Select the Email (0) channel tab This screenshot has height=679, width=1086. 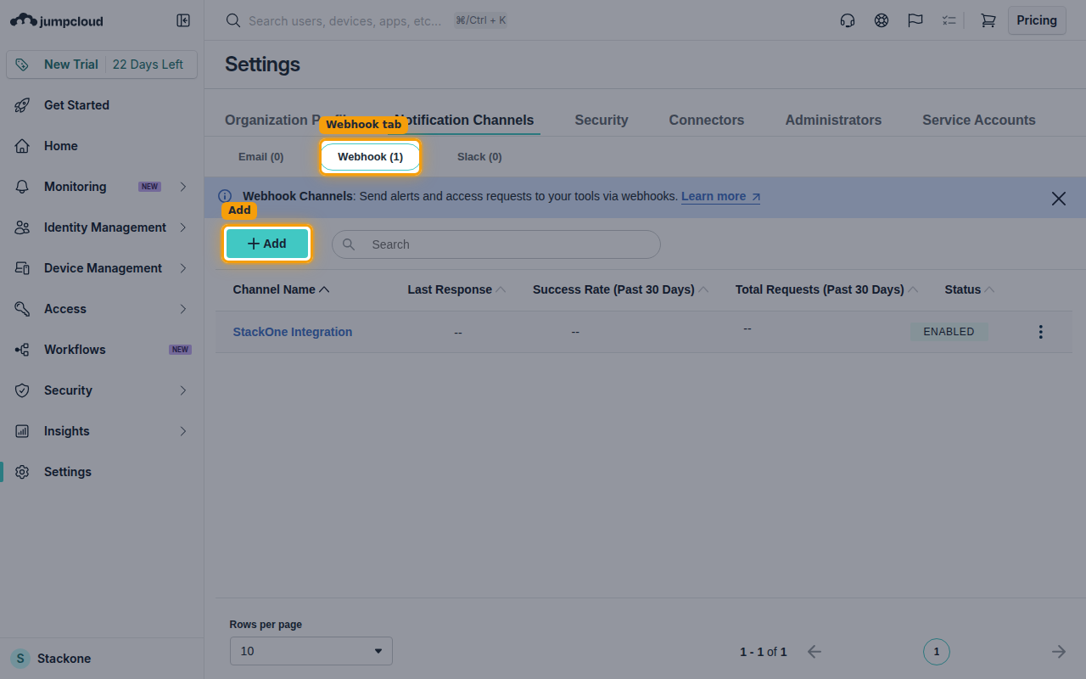[x=261, y=157]
